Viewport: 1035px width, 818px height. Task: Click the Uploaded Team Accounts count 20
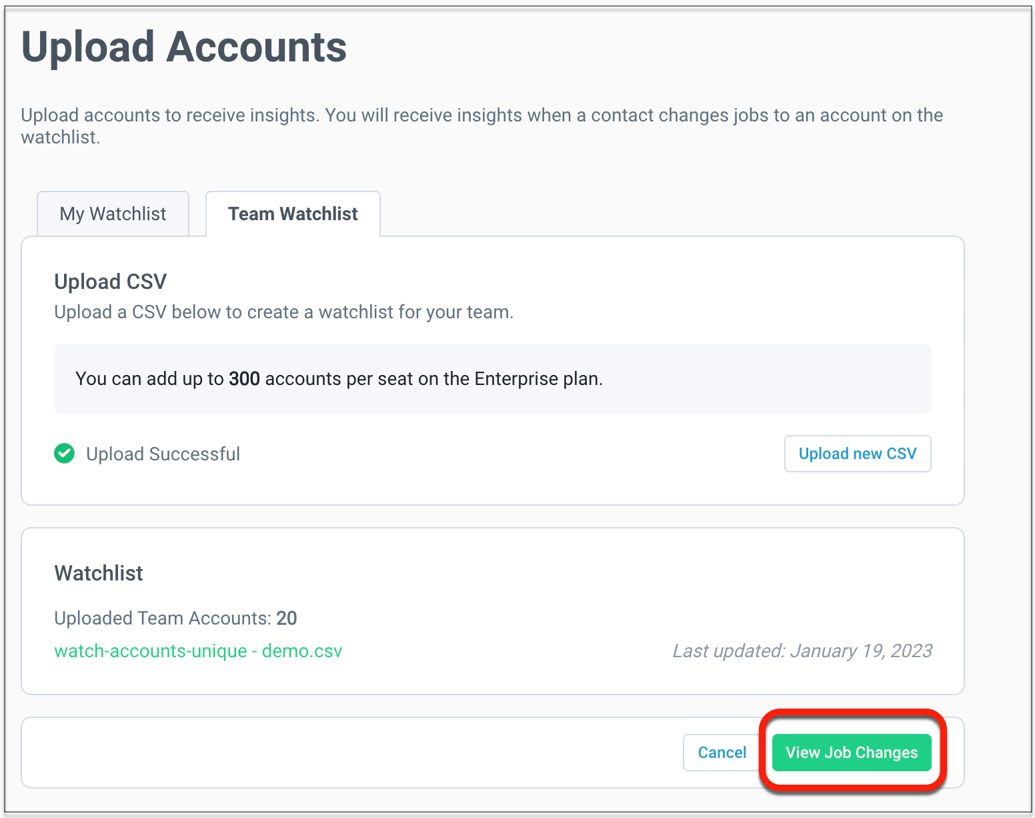(287, 619)
